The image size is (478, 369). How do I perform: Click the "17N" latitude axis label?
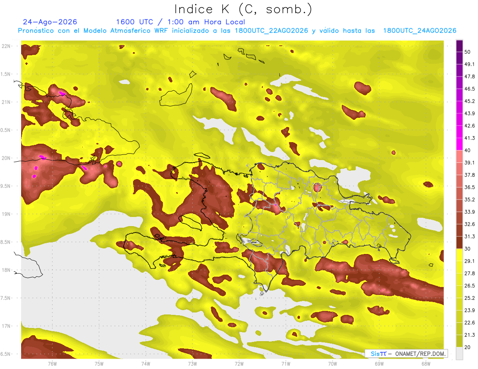6,326
